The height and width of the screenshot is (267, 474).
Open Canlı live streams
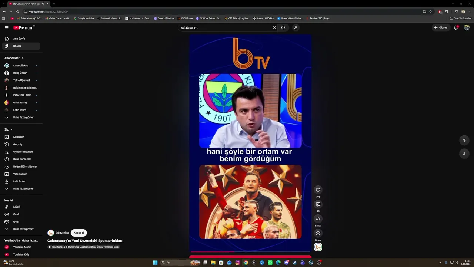(21, 214)
